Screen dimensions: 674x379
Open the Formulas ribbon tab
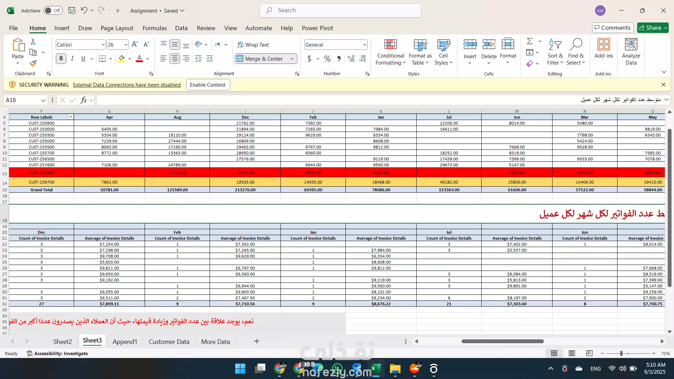[154, 28]
